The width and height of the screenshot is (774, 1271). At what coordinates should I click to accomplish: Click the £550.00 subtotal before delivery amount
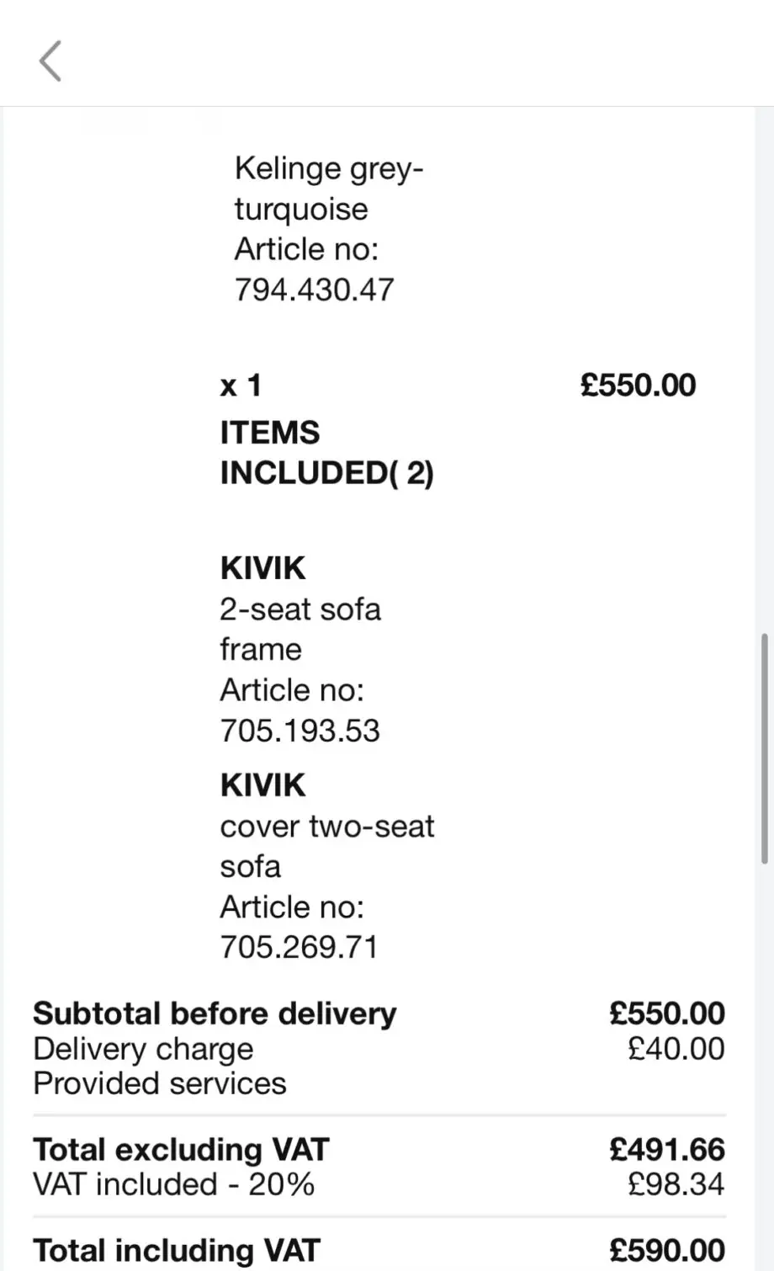tap(667, 1013)
